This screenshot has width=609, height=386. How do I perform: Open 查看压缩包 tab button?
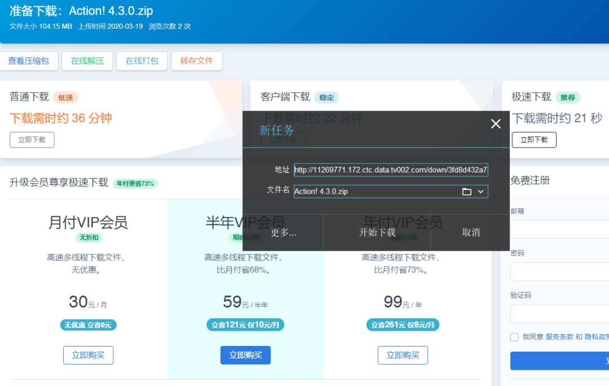29,61
